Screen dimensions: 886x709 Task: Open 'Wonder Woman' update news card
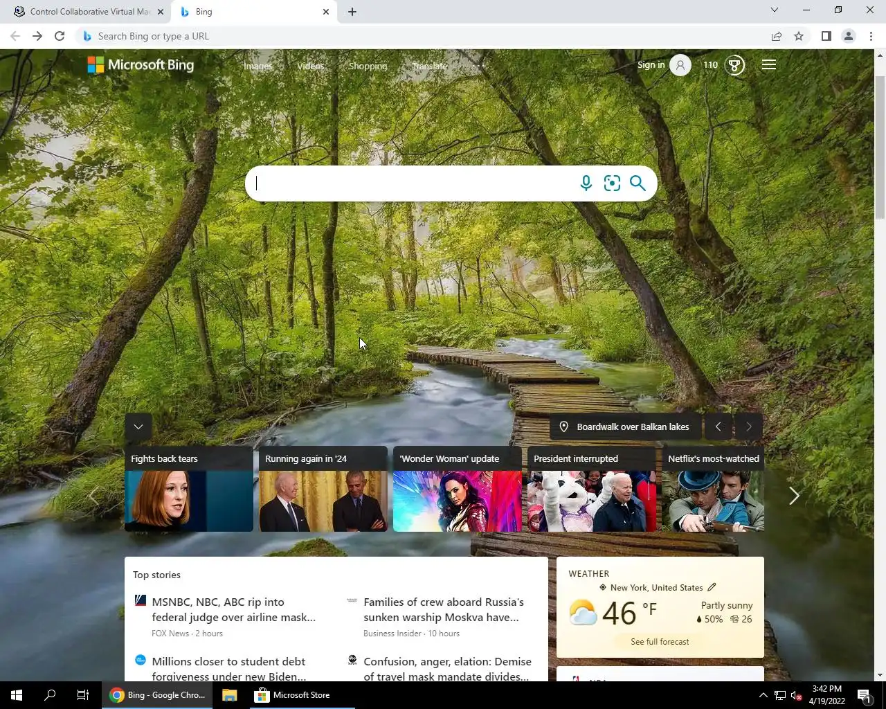tap(458, 489)
